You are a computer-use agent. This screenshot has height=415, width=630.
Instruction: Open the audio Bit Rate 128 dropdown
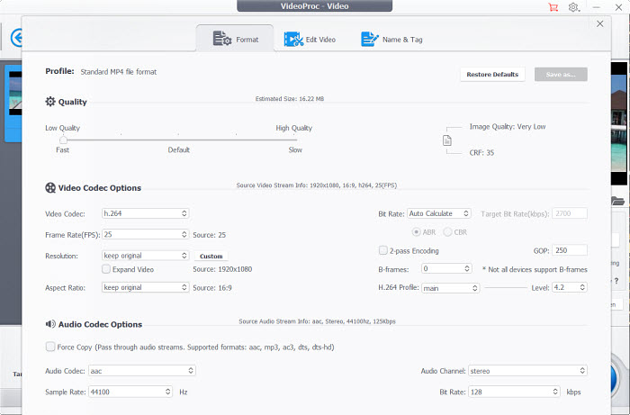pyautogui.click(x=514, y=392)
